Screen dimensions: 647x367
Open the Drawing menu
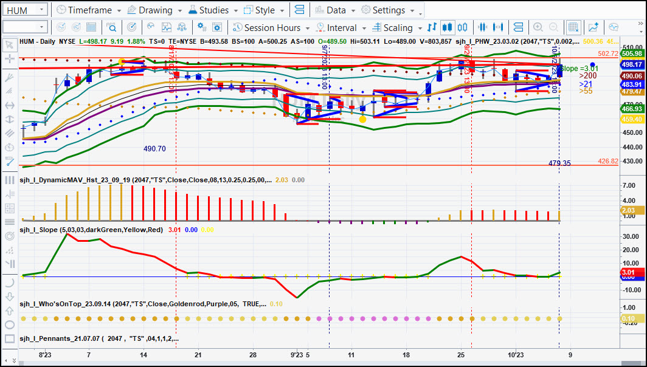tap(154, 10)
